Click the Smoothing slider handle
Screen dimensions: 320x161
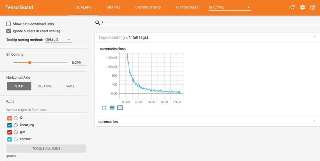tap(30, 63)
